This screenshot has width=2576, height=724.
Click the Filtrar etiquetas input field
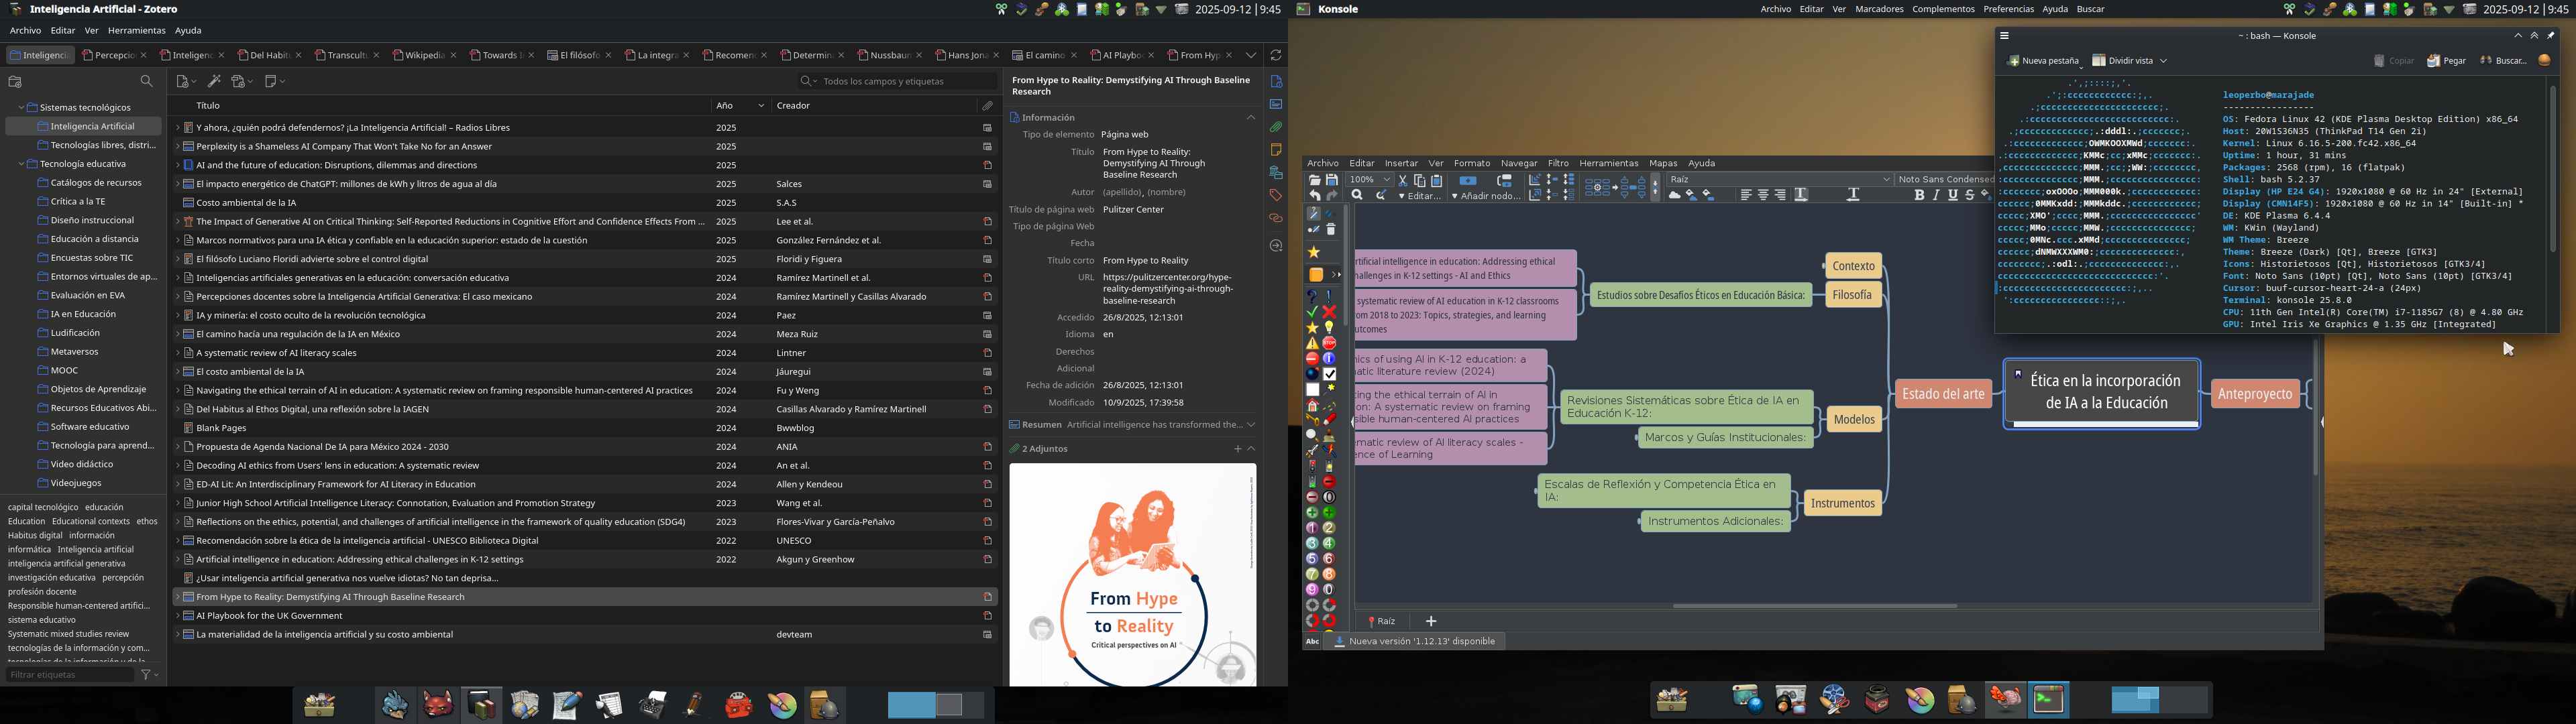tap(70, 675)
